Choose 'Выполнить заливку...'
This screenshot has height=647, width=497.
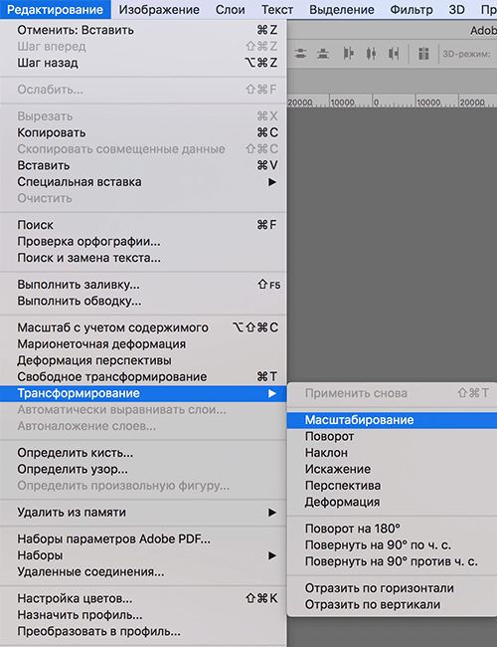[143, 285]
